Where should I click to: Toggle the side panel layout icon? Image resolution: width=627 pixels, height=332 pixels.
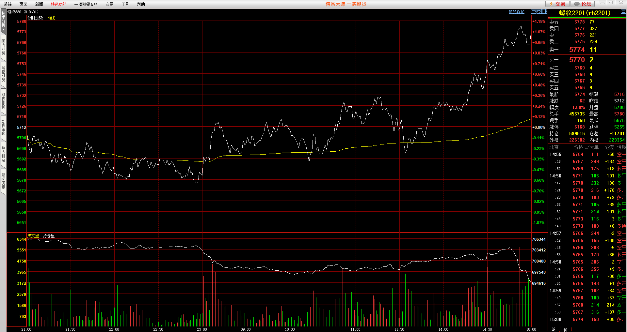545,11
